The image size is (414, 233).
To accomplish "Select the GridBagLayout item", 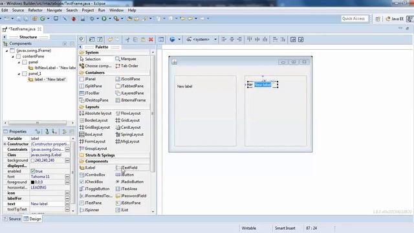I will tap(95, 128).
